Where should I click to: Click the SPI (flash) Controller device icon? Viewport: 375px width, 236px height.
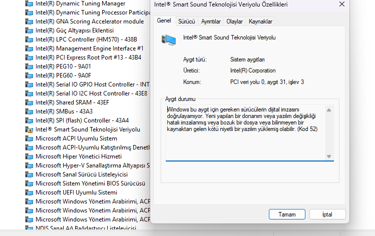pos(29,120)
